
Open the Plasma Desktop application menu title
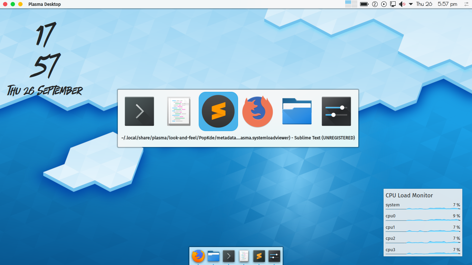click(45, 4)
